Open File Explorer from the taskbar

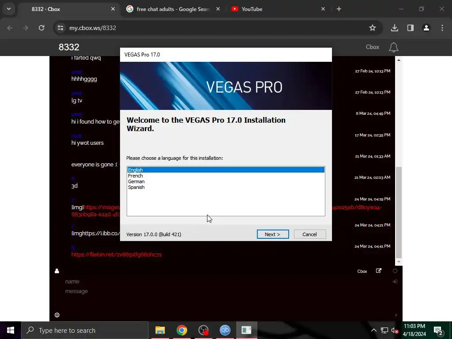(160, 330)
